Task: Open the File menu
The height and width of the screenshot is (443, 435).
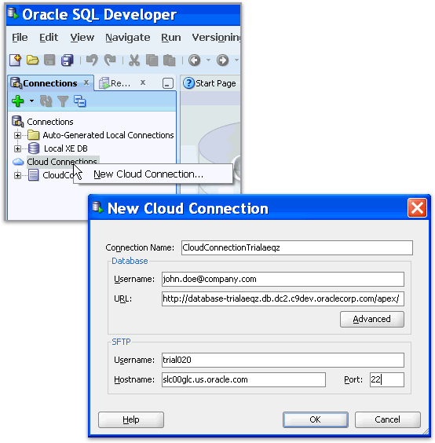Action: 20,37
